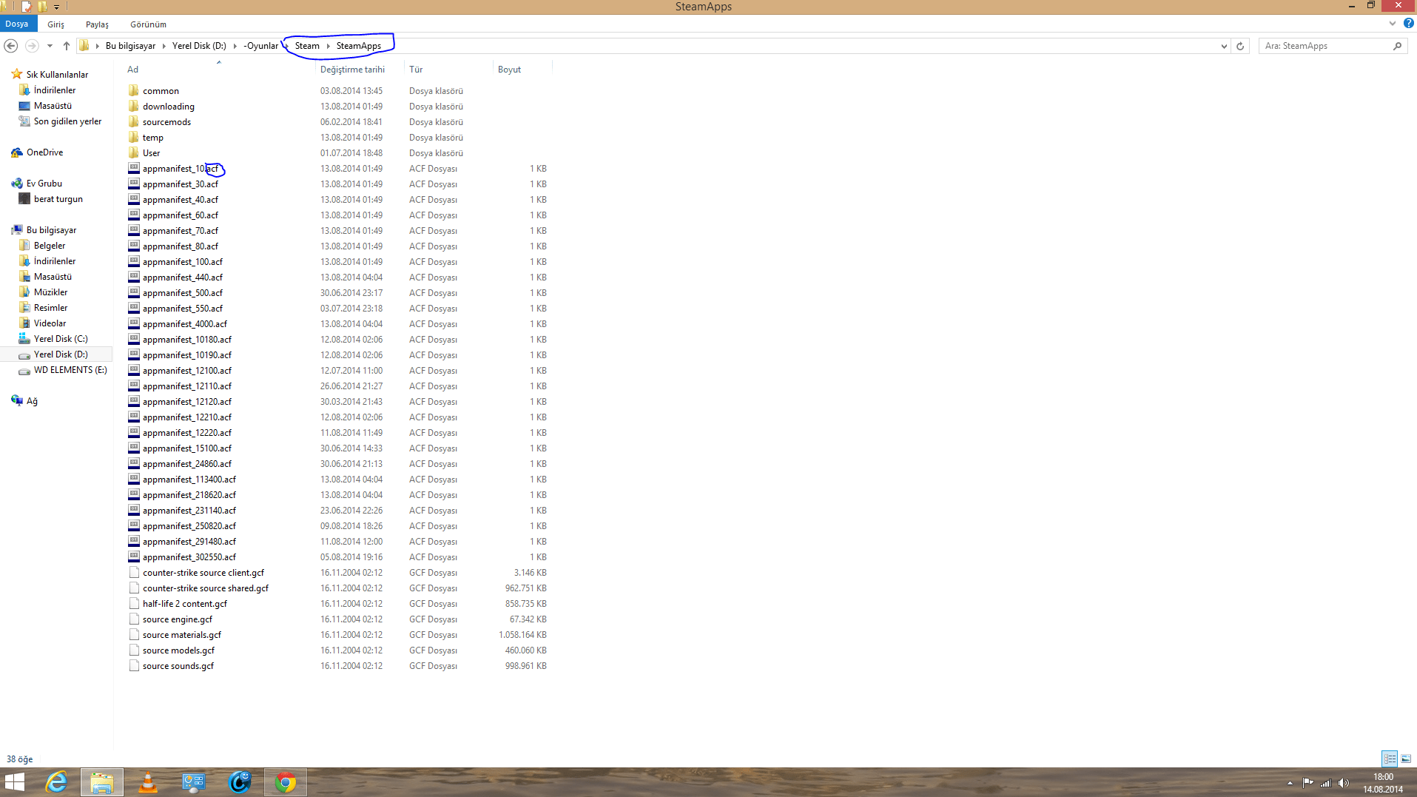This screenshot has height=797, width=1417.
Task: Select the common folder icon
Action: (x=134, y=90)
